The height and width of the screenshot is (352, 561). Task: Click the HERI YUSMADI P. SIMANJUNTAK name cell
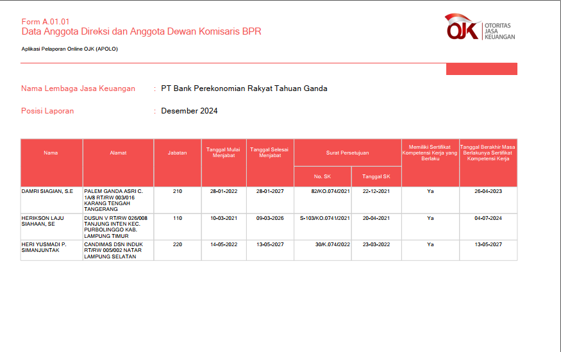pyautogui.click(x=44, y=247)
